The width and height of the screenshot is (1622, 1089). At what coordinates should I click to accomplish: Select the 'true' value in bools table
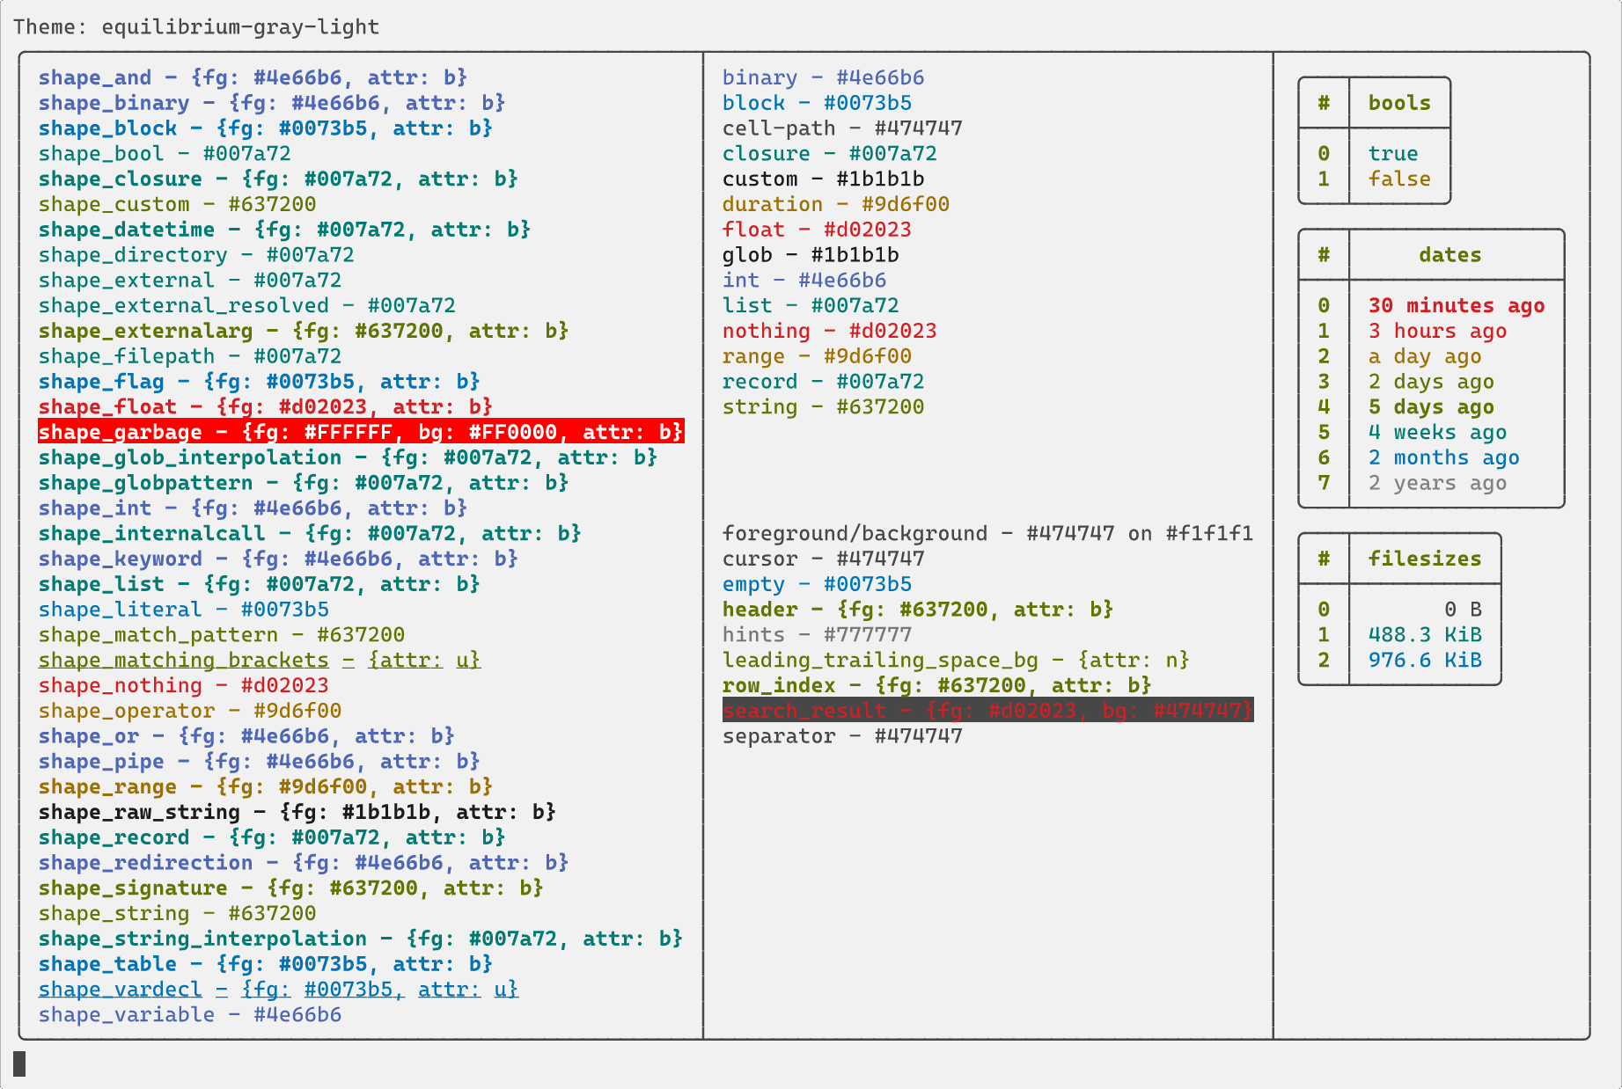click(x=1393, y=154)
